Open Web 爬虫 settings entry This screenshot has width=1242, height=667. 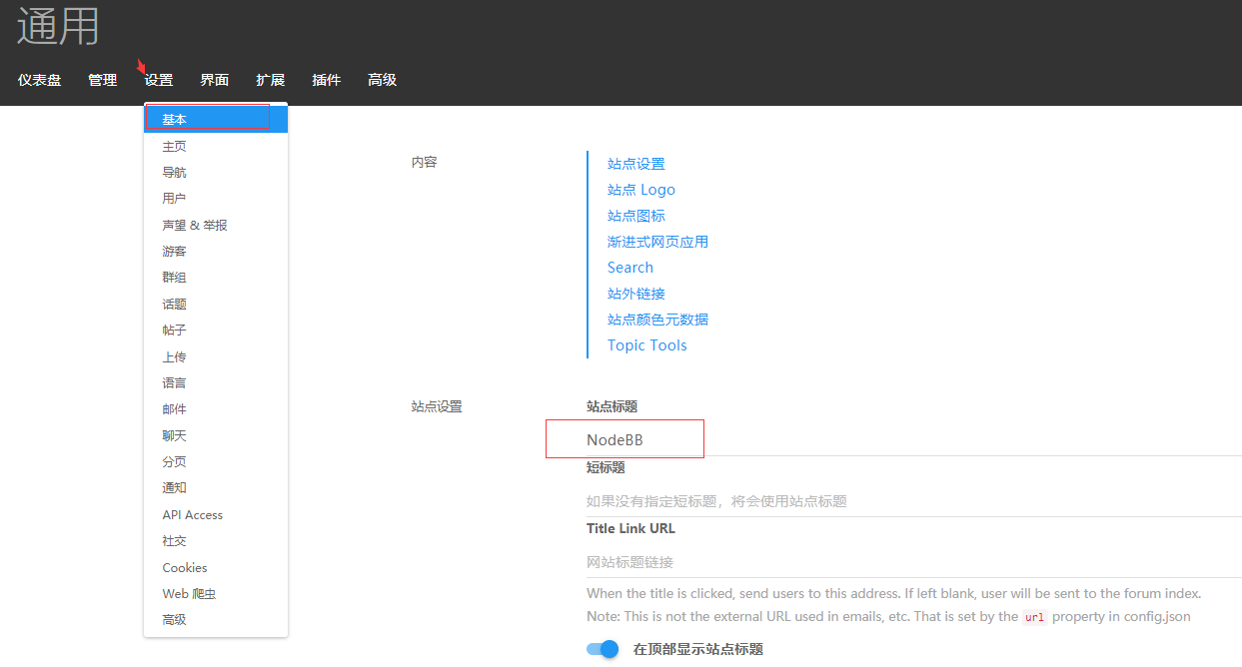[x=216, y=593]
